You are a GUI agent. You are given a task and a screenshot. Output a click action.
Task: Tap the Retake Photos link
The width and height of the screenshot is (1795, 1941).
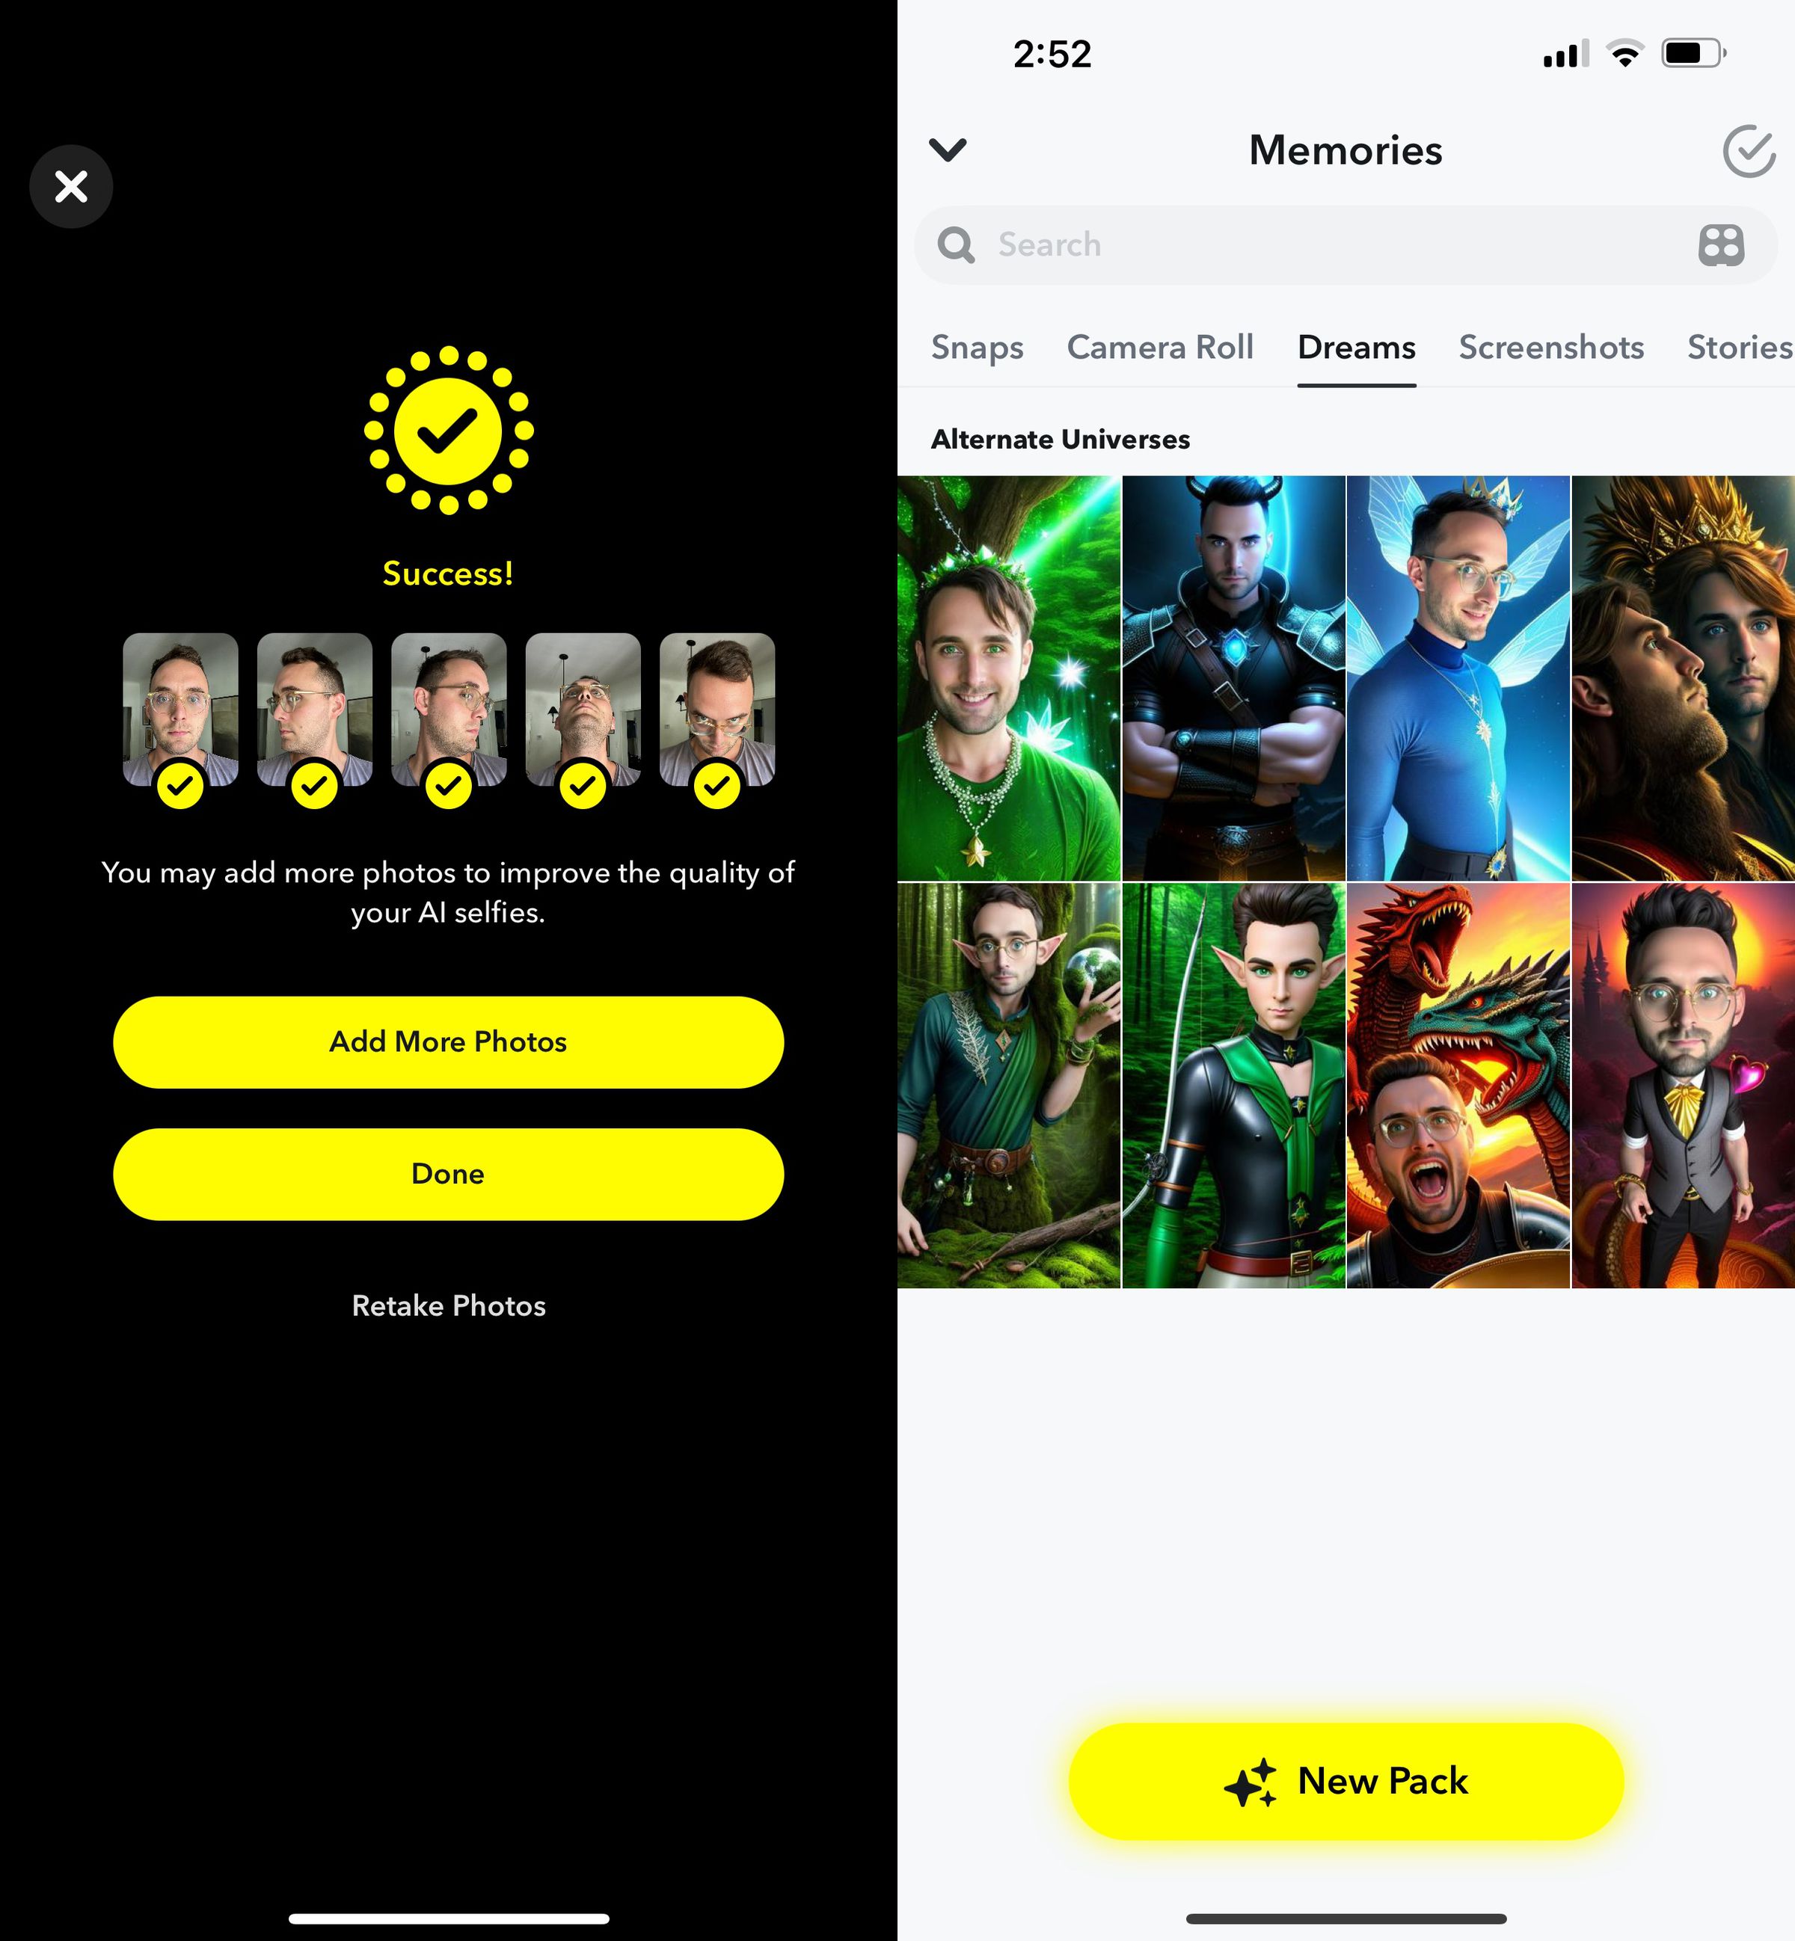coord(448,1303)
